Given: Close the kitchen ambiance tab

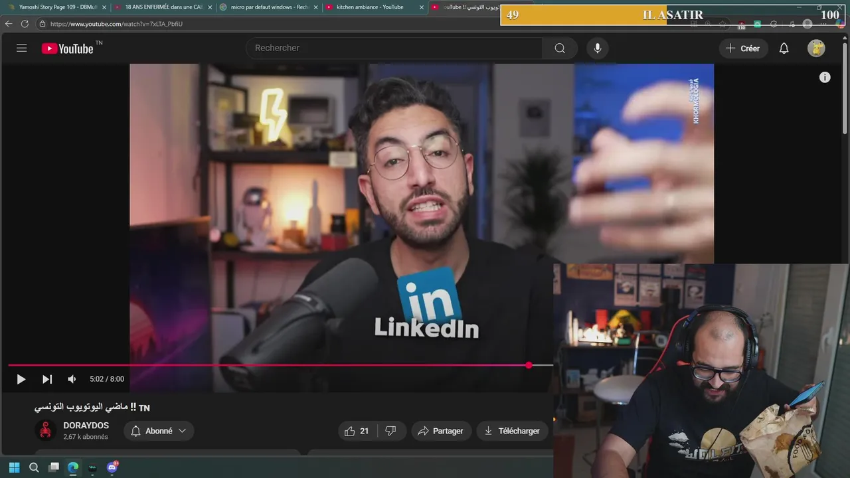Looking at the screenshot, I should pos(421,7).
